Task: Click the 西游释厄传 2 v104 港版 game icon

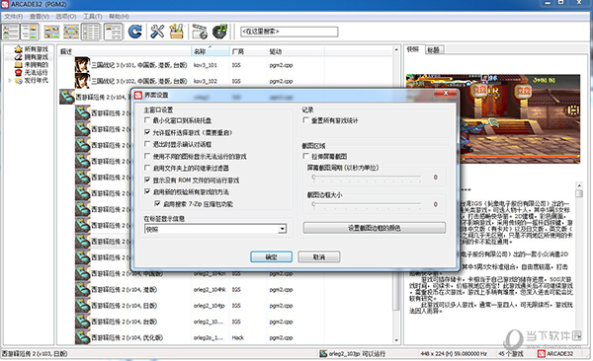Action: 82,290
